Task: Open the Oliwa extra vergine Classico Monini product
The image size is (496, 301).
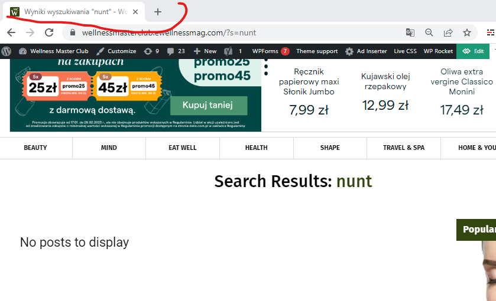Action: [462, 81]
